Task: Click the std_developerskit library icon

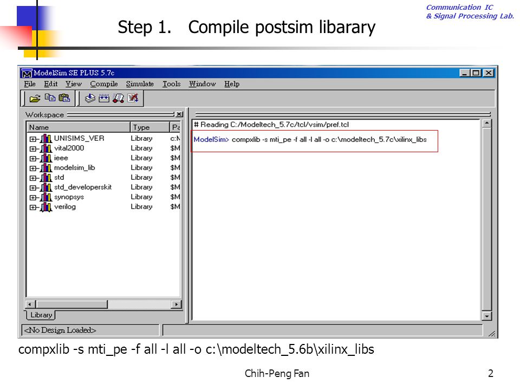Action: (x=46, y=187)
